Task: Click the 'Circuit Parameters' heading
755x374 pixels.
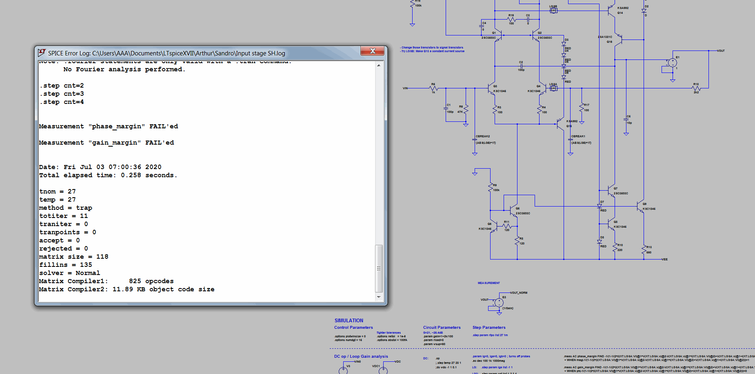Action: coord(442,328)
